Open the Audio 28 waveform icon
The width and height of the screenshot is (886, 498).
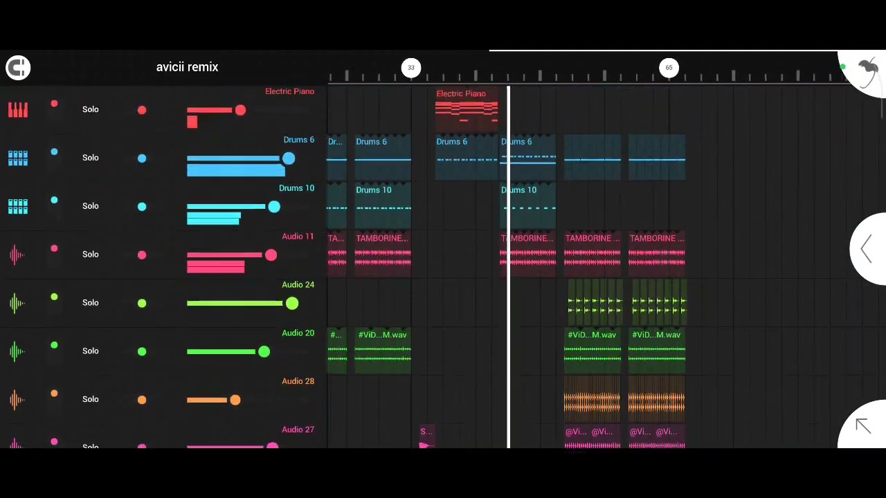click(17, 400)
